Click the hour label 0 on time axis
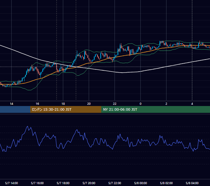Screen dimensions: 210x186 pyautogui.click(x=141, y=104)
